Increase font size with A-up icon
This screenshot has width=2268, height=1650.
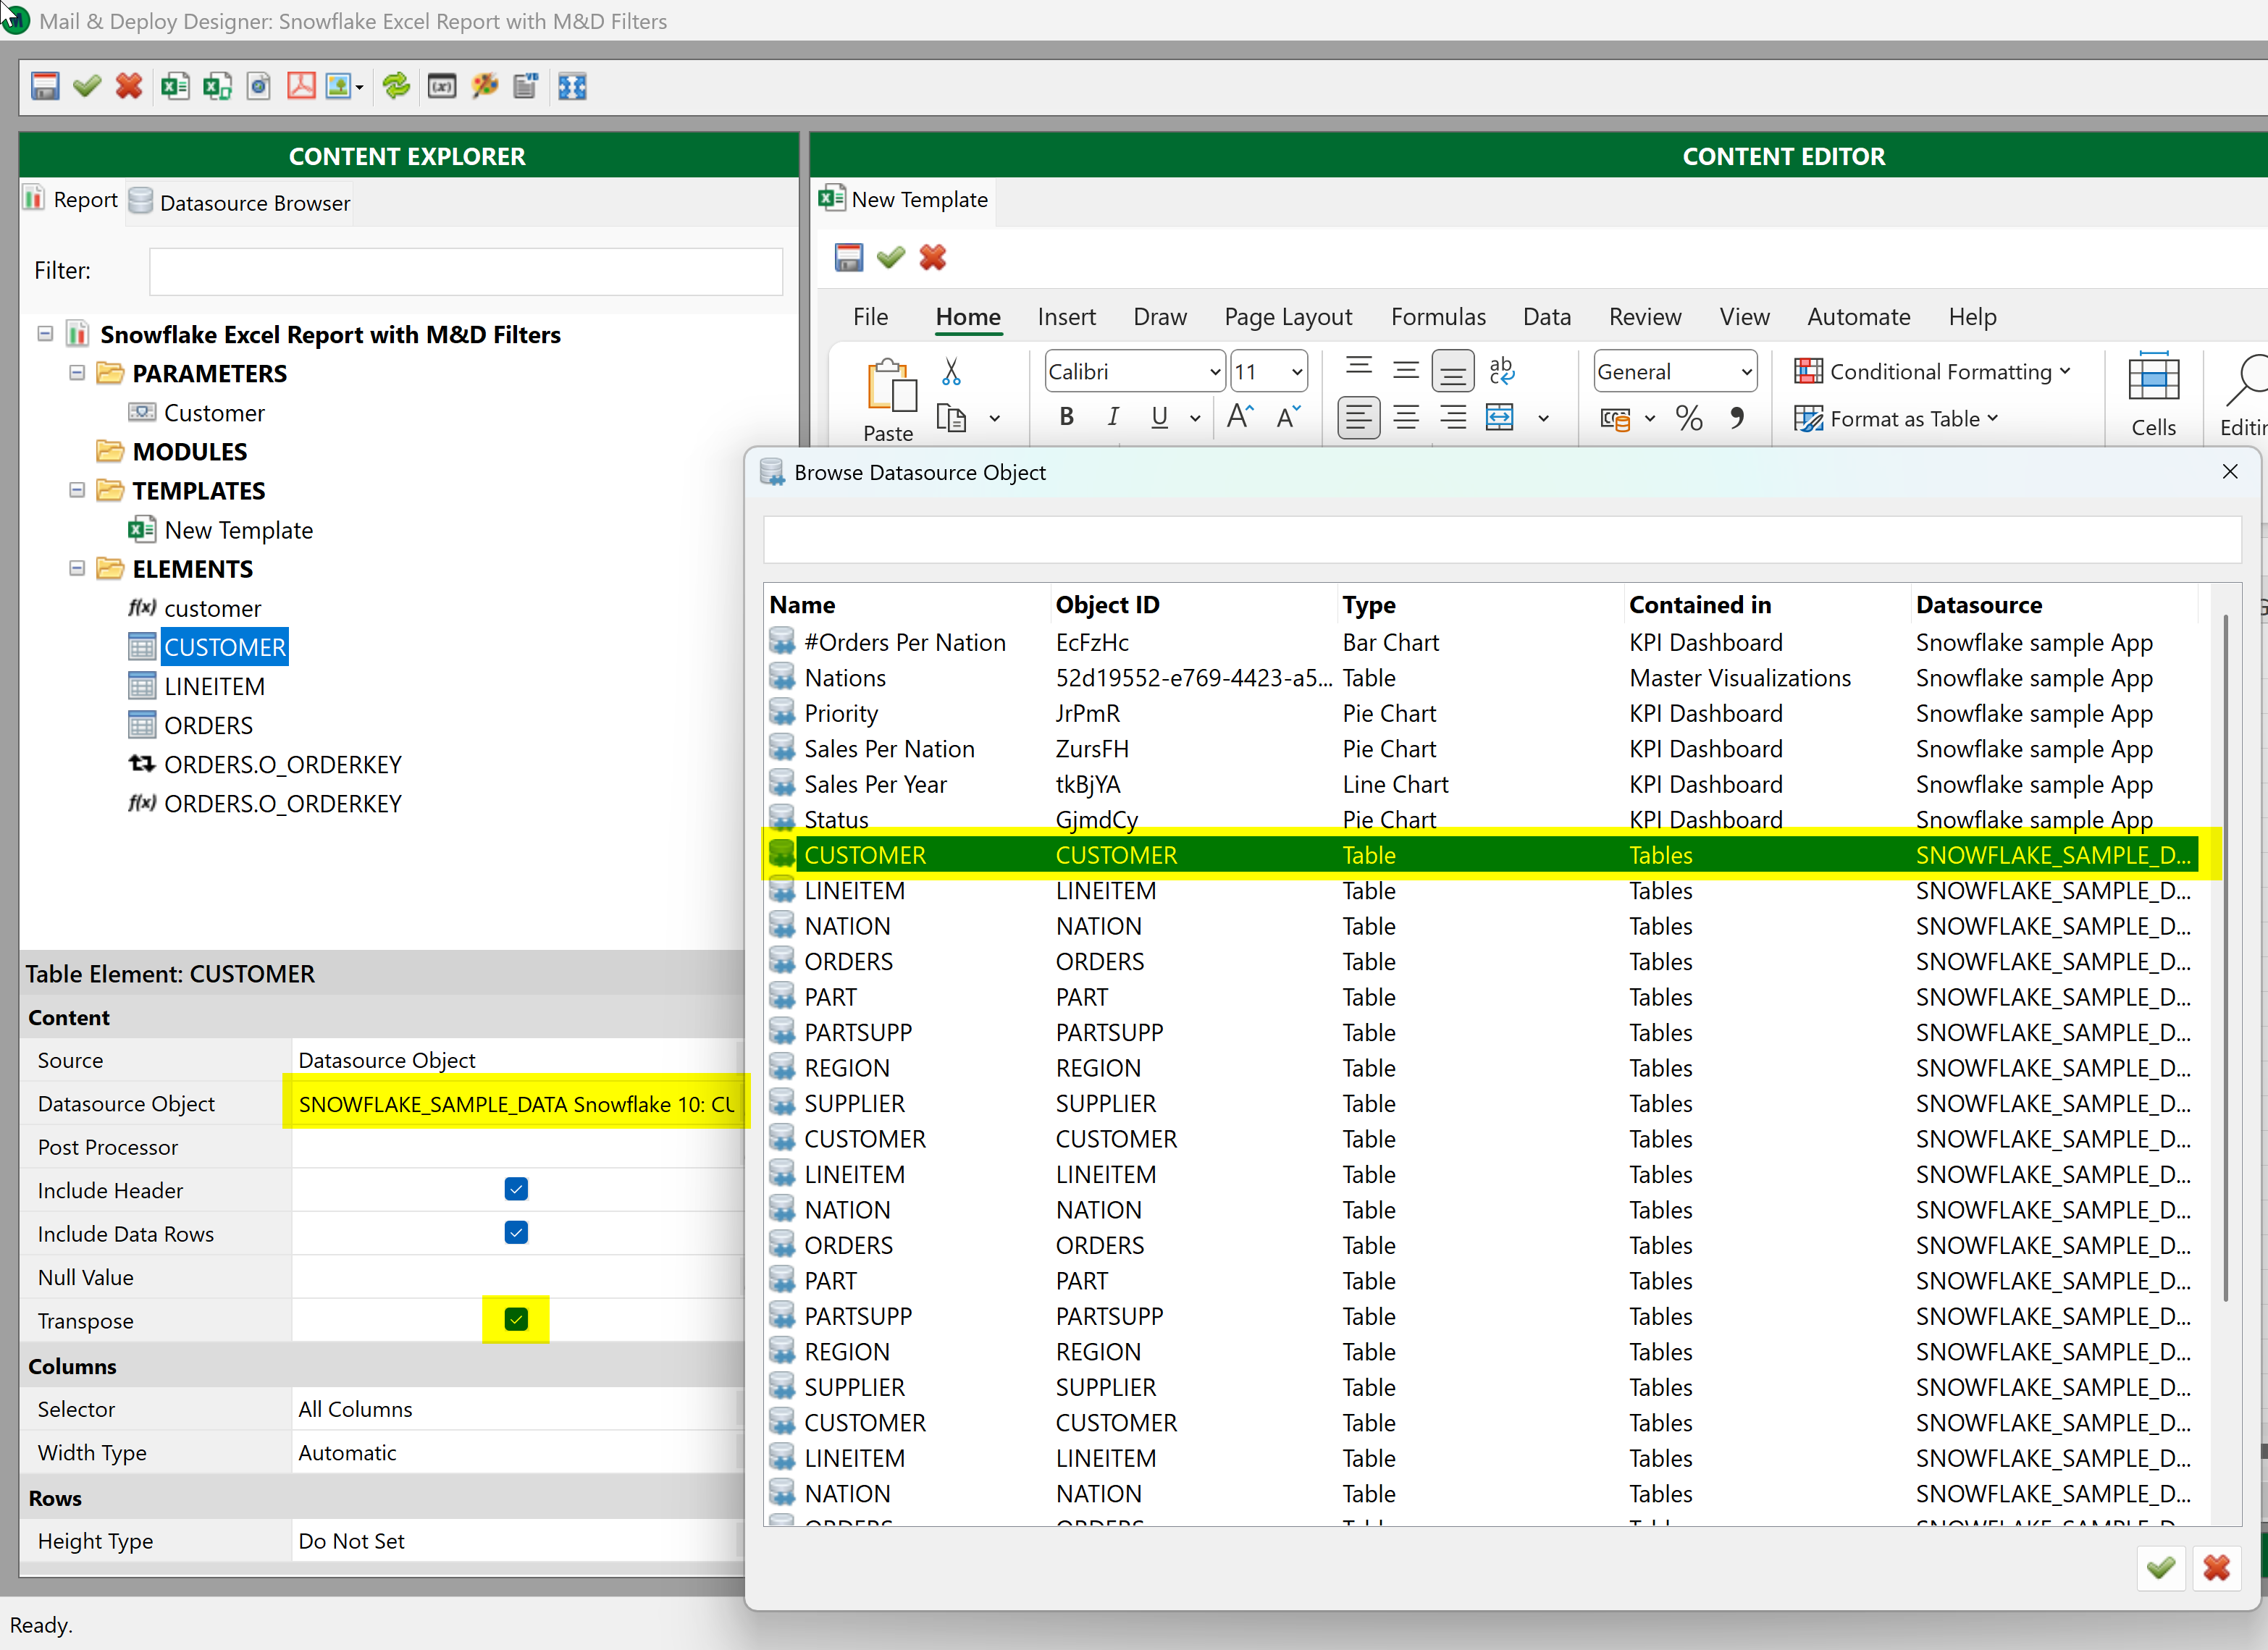[1240, 417]
